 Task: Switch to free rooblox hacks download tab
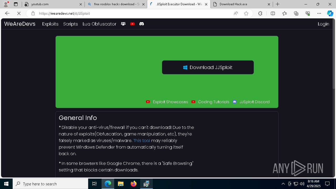116,4
